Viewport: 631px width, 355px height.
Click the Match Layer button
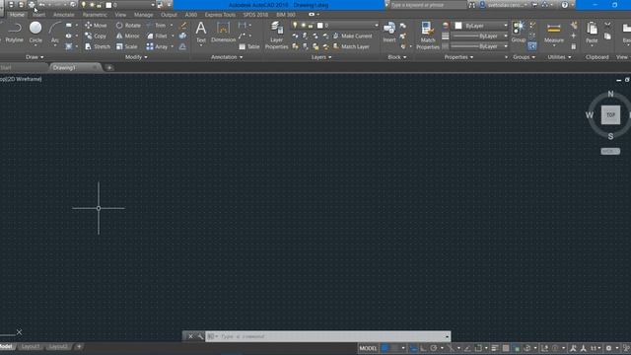pos(351,46)
